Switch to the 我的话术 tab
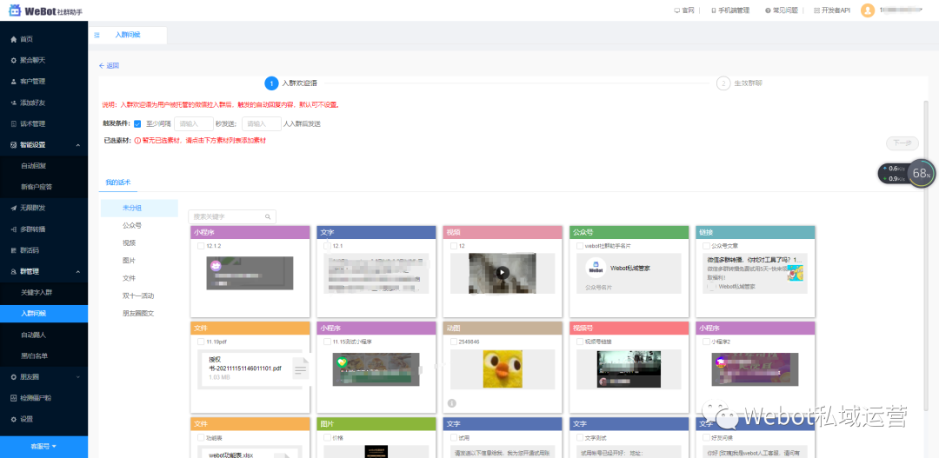Viewport: 939px width, 458px height. pos(118,182)
